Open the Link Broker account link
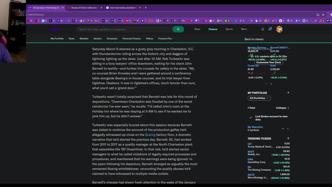This screenshot has width=332, height=187. [271, 118]
